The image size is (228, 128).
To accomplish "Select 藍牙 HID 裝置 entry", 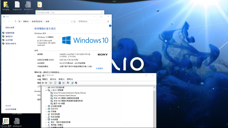I will 59,104.
